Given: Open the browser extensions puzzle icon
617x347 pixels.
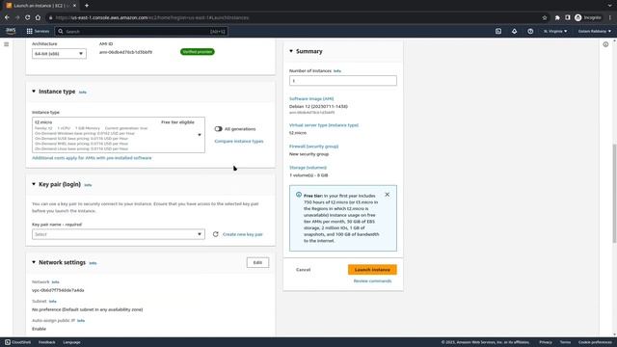Looking at the screenshot, I should pos(557,17).
